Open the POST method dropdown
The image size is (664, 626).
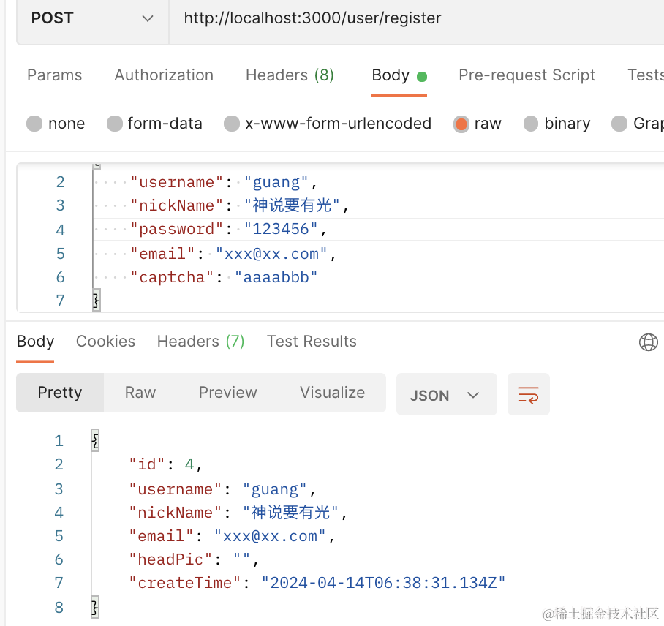click(x=91, y=18)
